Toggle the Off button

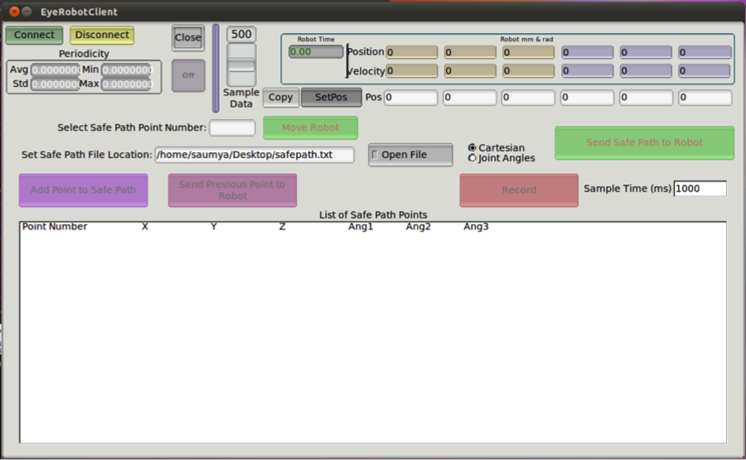[x=188, y=75]
